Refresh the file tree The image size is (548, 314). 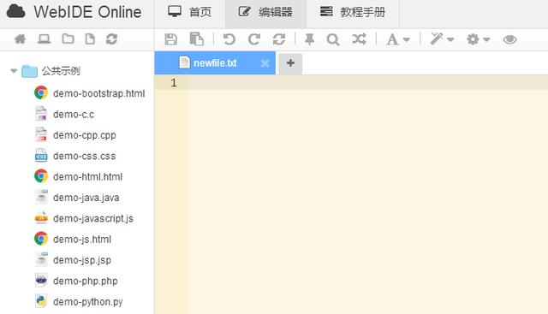click(x=112, y=39)
